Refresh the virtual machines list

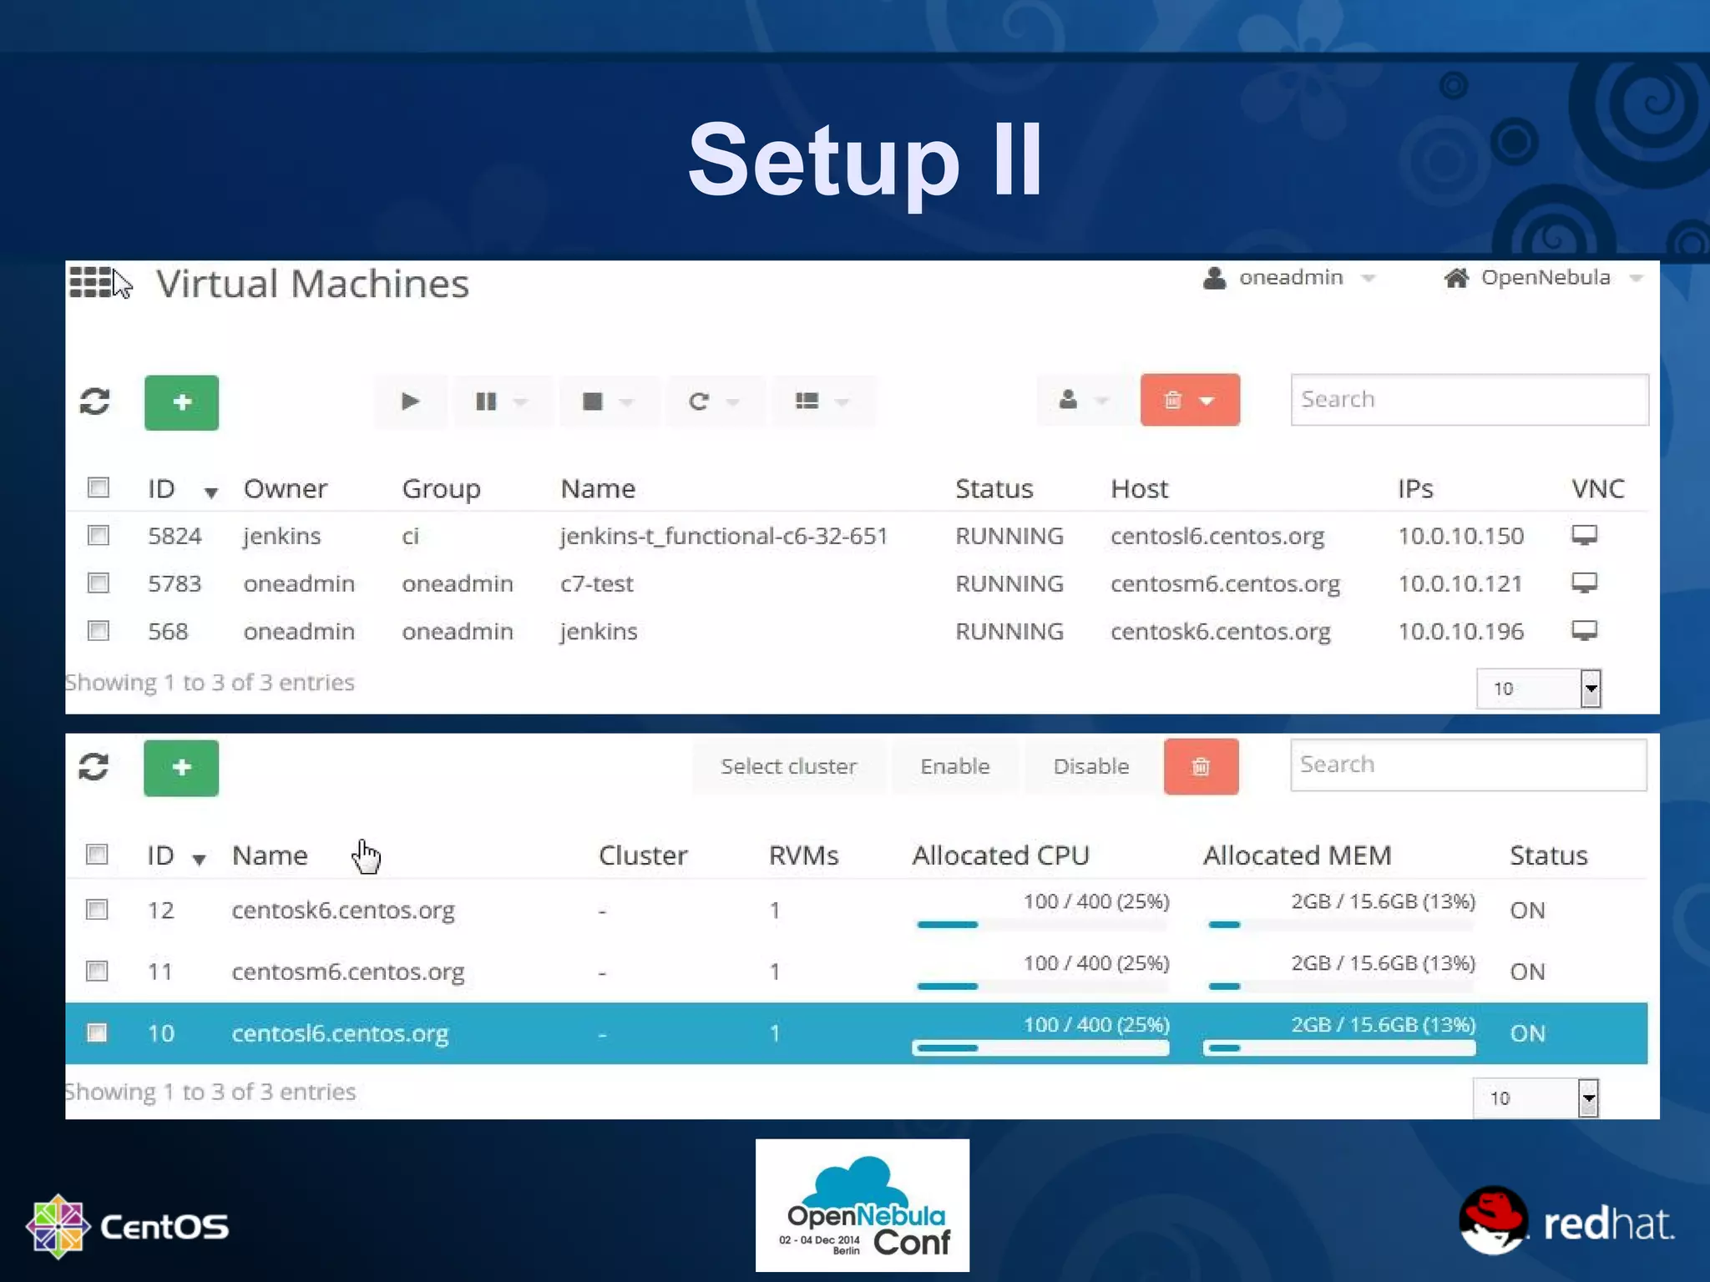(95, 401)
